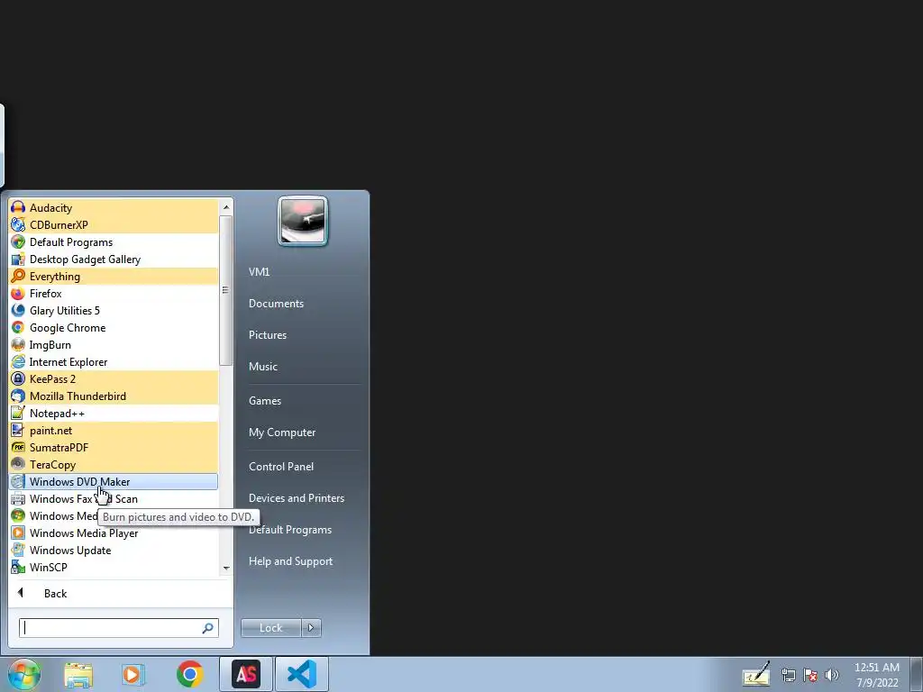Image resolution: width=923 pixels, height=692 pixels.
Task: Open Games from Start menu
Action: tap(265, 401)
